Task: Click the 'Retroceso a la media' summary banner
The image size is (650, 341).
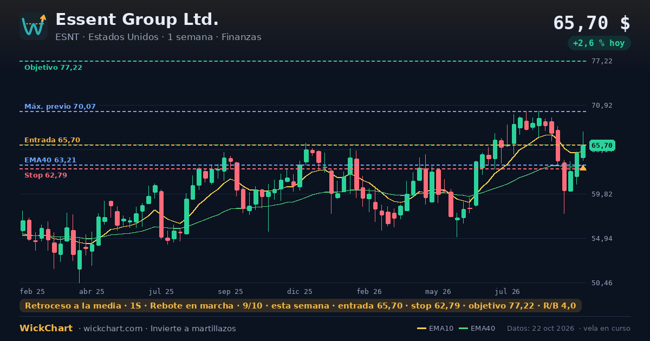Action: click(301, 306)
